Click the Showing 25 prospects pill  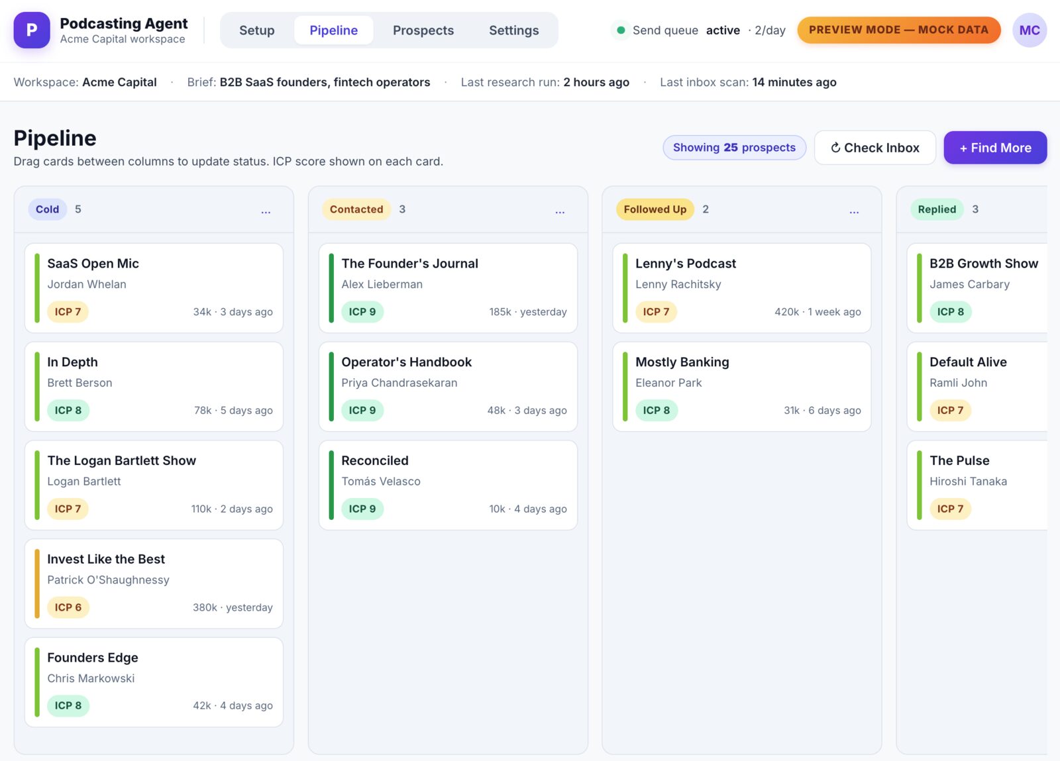point(734,147)
